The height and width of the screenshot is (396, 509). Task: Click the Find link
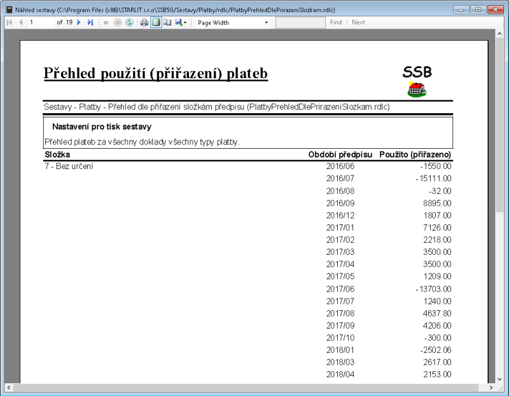pyautogui.click(x=336, y=22)
